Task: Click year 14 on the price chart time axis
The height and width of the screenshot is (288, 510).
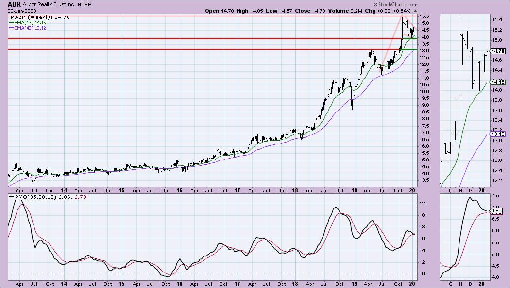Action: coord(64,190)
